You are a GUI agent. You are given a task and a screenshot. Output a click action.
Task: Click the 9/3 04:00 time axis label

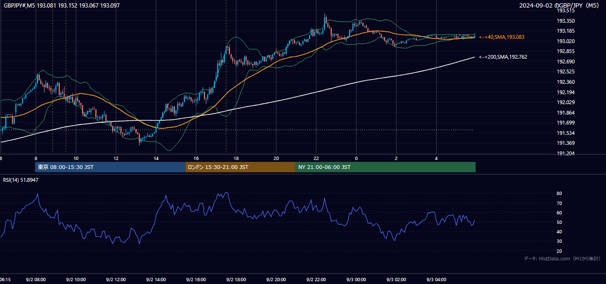point(436,280)
